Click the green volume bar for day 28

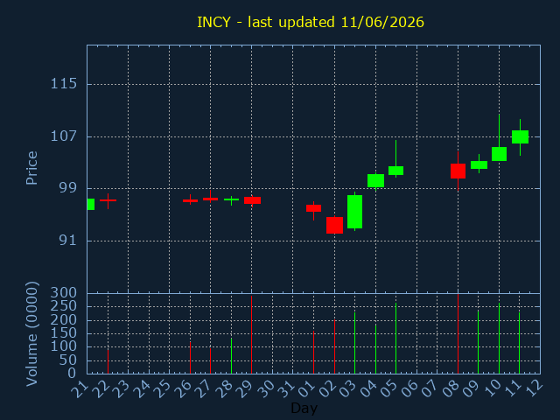click(231, 356)
